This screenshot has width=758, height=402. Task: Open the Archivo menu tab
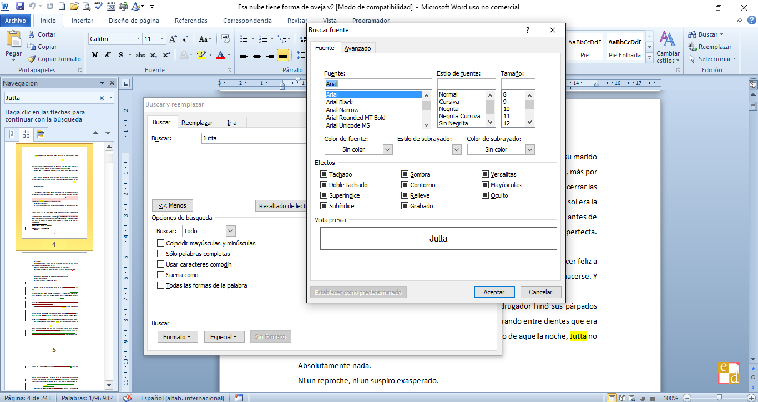pos(16,21)
